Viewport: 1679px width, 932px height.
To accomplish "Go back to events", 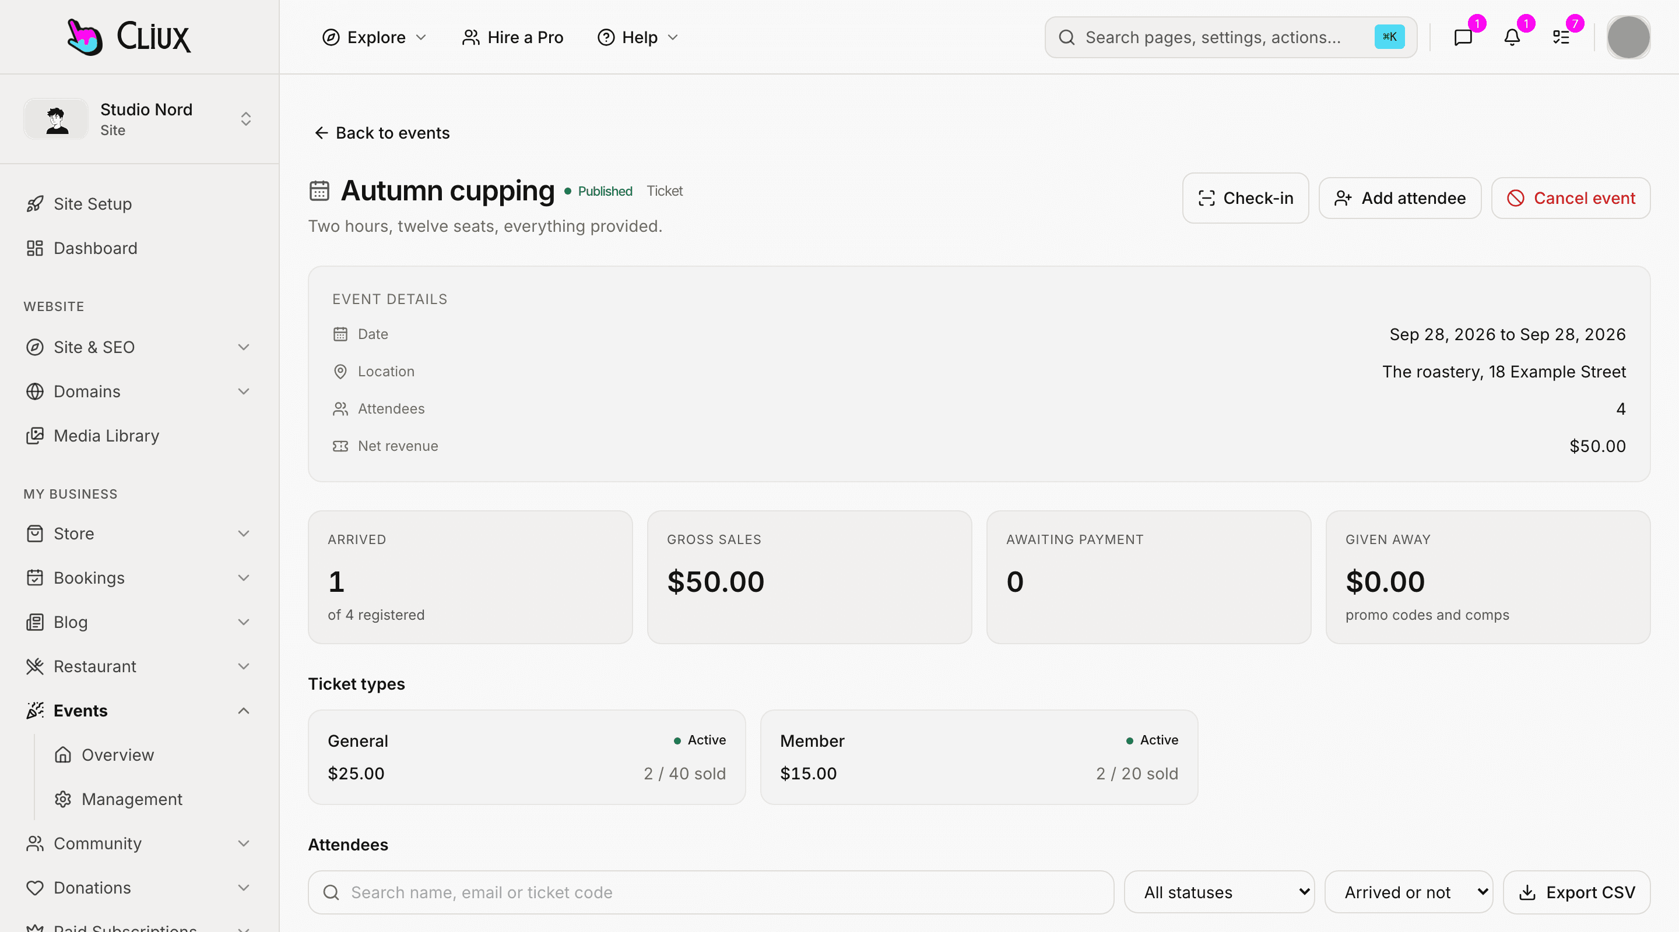I will (x=382, y=133).
